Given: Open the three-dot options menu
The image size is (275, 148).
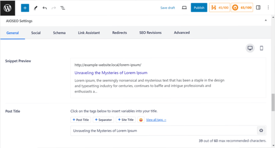Looking at the screenshot, I should click(268, 8).
